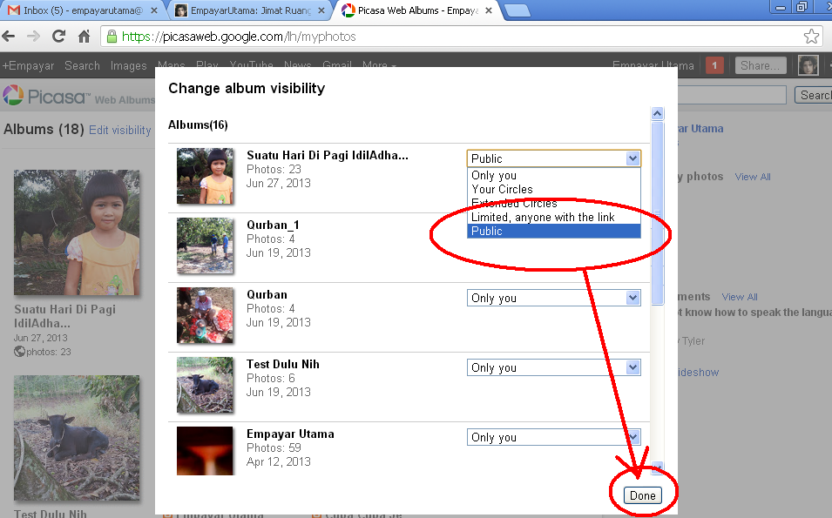Click Suatu Hari Di Pagi thumbnail in the dialog
This screenshot has width=832, height=518.
click(x=205, y=176)
